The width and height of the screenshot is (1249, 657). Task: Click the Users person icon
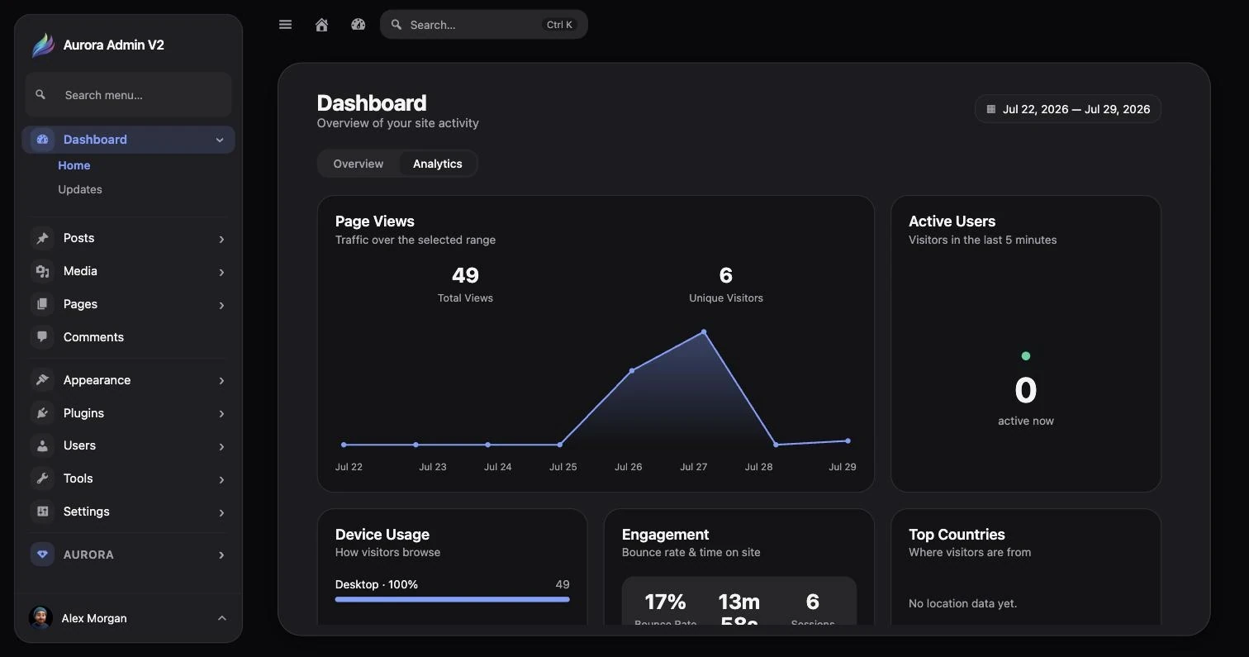[x=42, y=445]
